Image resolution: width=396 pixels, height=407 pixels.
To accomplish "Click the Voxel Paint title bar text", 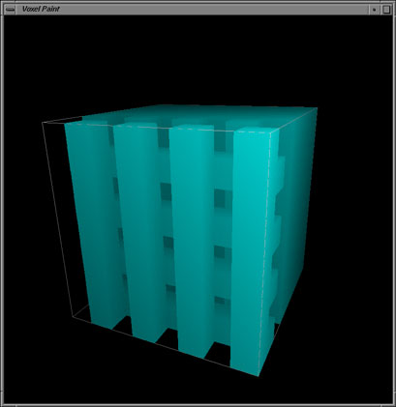I will [41, 9].
